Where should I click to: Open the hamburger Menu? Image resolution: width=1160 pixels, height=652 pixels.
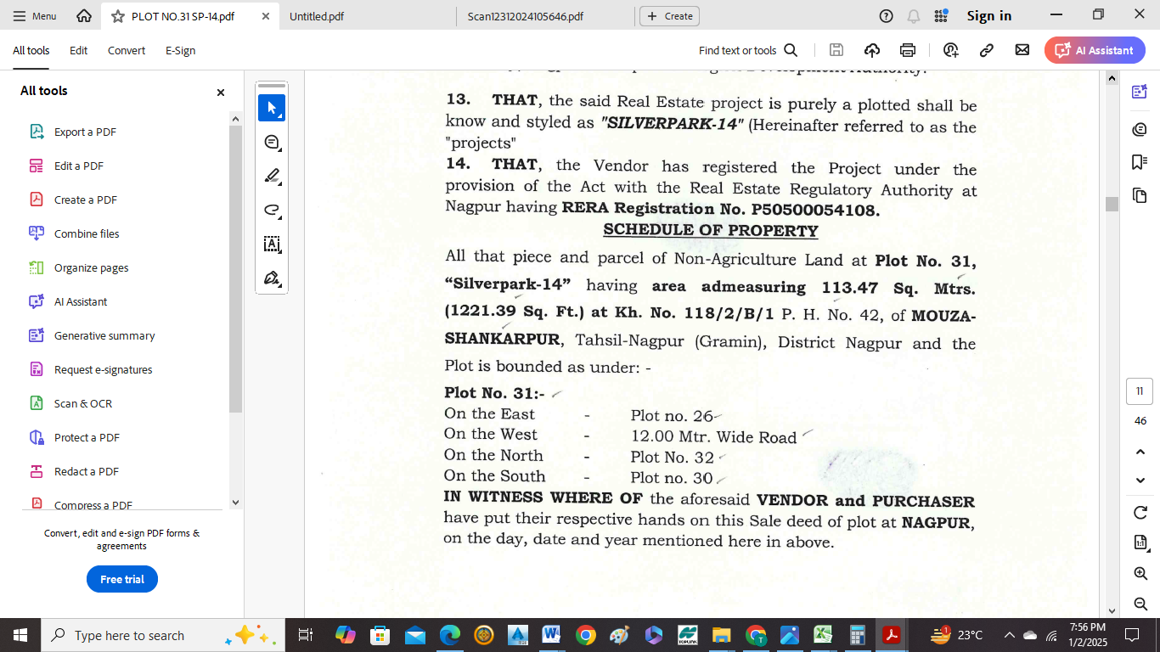tap(35, 16)
